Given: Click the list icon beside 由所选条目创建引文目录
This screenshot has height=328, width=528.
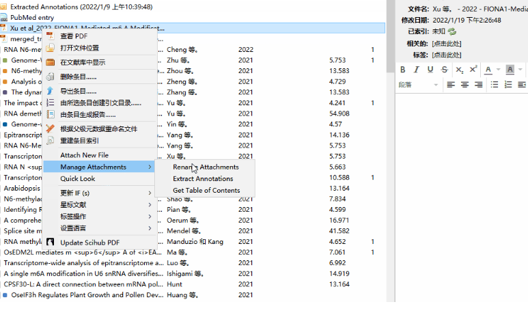Looking at the screenshot, I should click(50, 102).
